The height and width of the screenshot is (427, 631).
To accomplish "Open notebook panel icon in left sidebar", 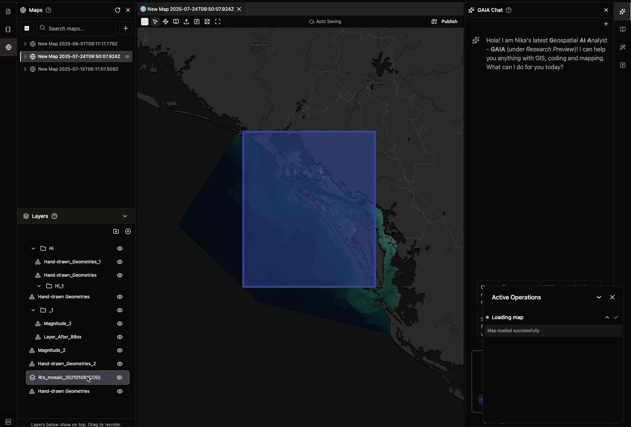I will click(8, 29).
